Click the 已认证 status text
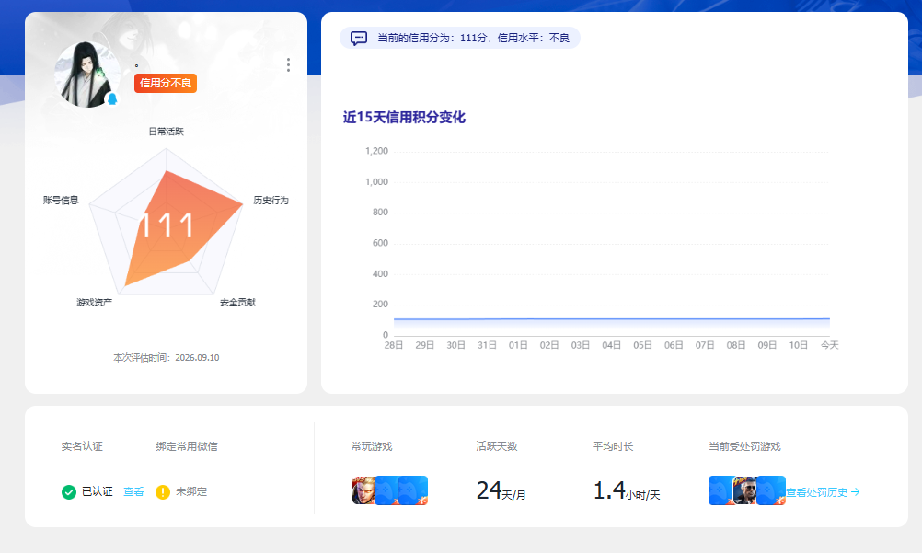Screen dimensions: 922x553 coord(97,492)
